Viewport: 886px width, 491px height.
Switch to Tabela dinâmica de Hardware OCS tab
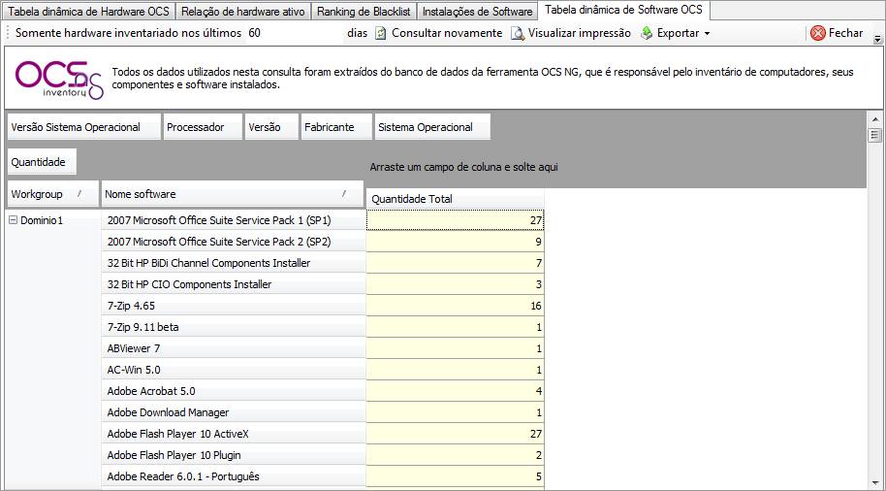(x=89, y=12)
